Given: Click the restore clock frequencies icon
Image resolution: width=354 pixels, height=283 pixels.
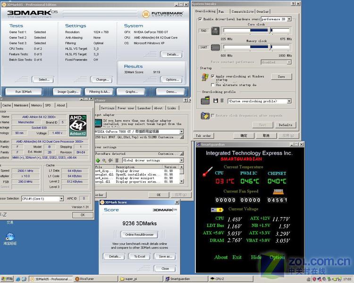Looking at the screenshot, I should click(205, 116).
